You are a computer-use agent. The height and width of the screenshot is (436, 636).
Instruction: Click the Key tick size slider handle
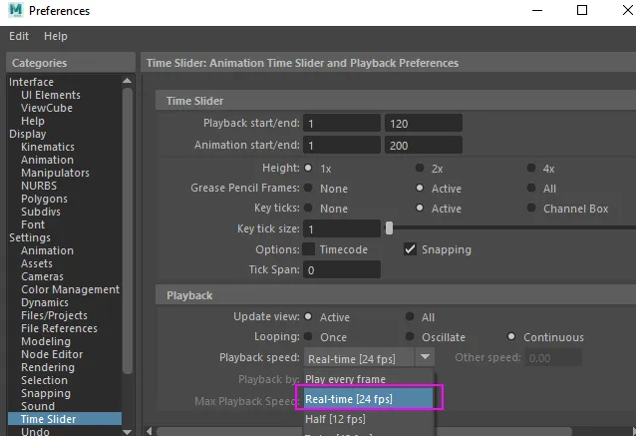coord(389,228)
